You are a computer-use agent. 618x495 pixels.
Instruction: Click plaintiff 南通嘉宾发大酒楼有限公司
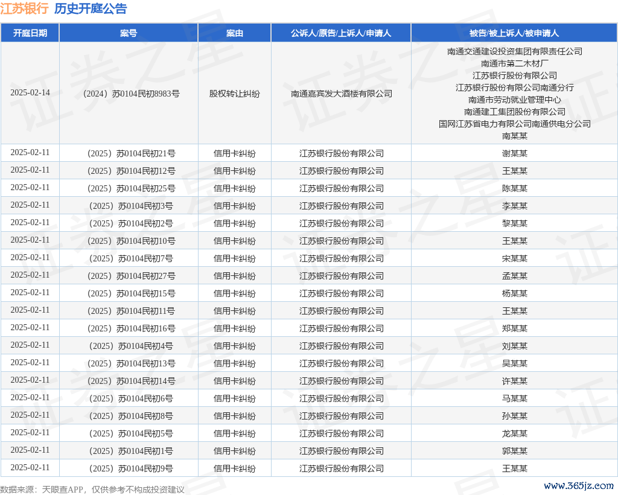342,94
